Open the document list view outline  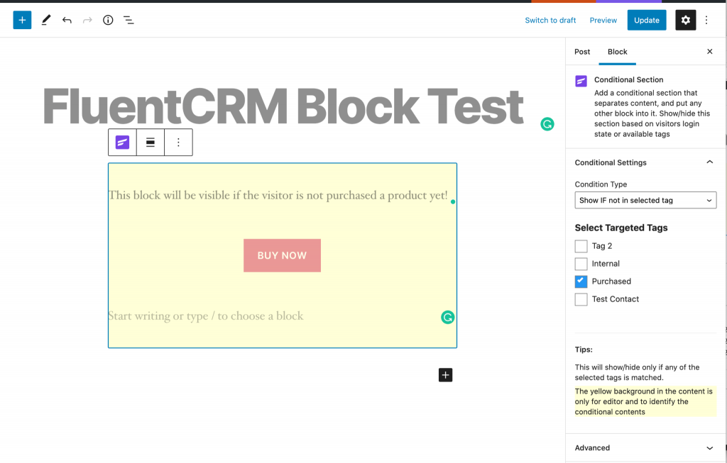(x=129, y=20)
